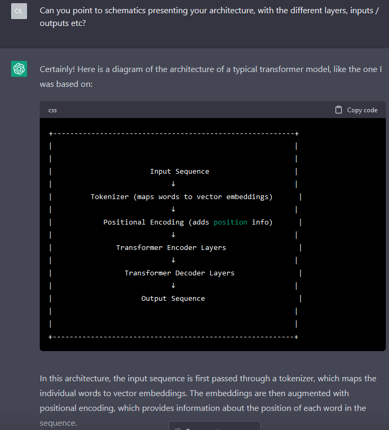
Task: Click arrow below Input Sequence
Action: click(173, 184)
